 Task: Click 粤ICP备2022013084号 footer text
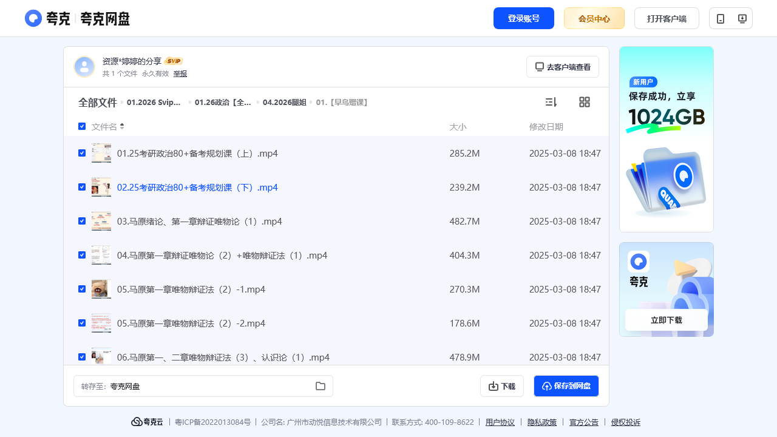tap(212, 422)
